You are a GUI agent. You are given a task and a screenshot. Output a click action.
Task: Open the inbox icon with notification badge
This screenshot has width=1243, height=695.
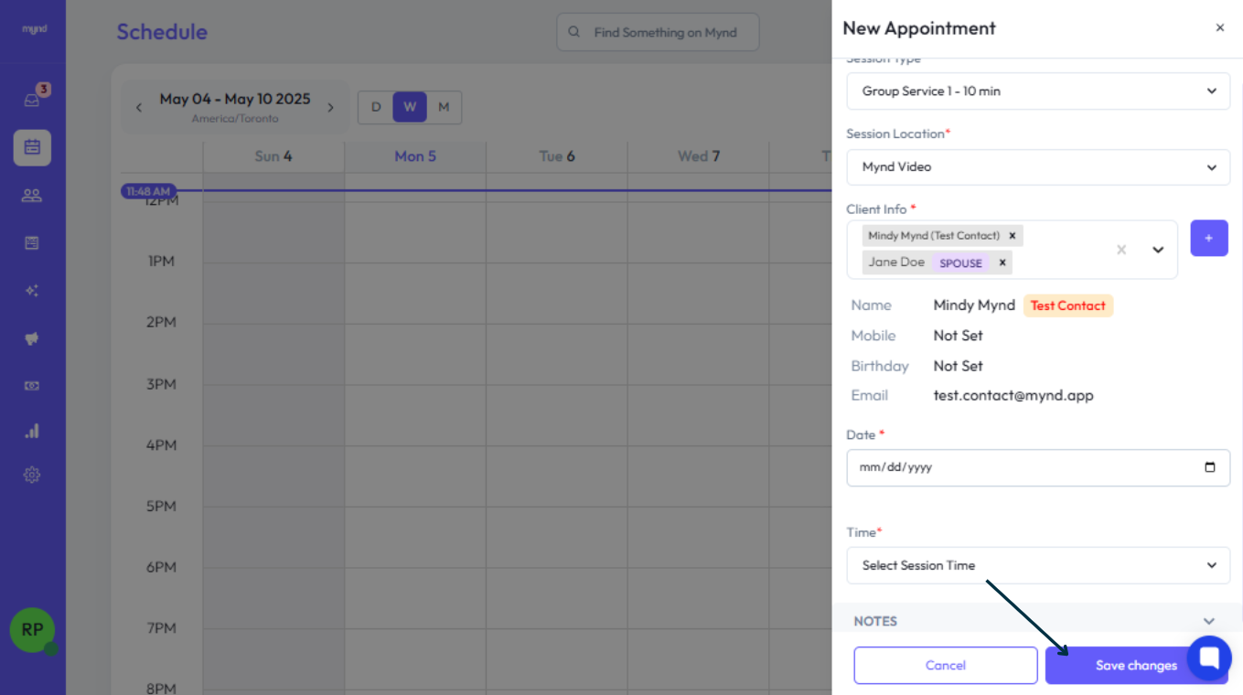click(32, 100)
